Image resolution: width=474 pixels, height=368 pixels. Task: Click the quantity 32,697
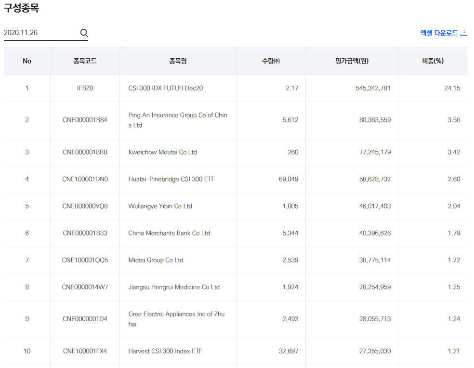click(289, 351)
